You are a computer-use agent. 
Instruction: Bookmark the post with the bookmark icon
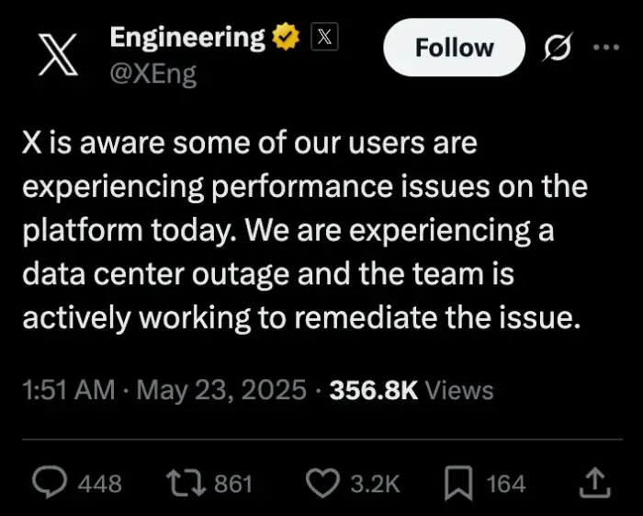(x=458, y=483)
